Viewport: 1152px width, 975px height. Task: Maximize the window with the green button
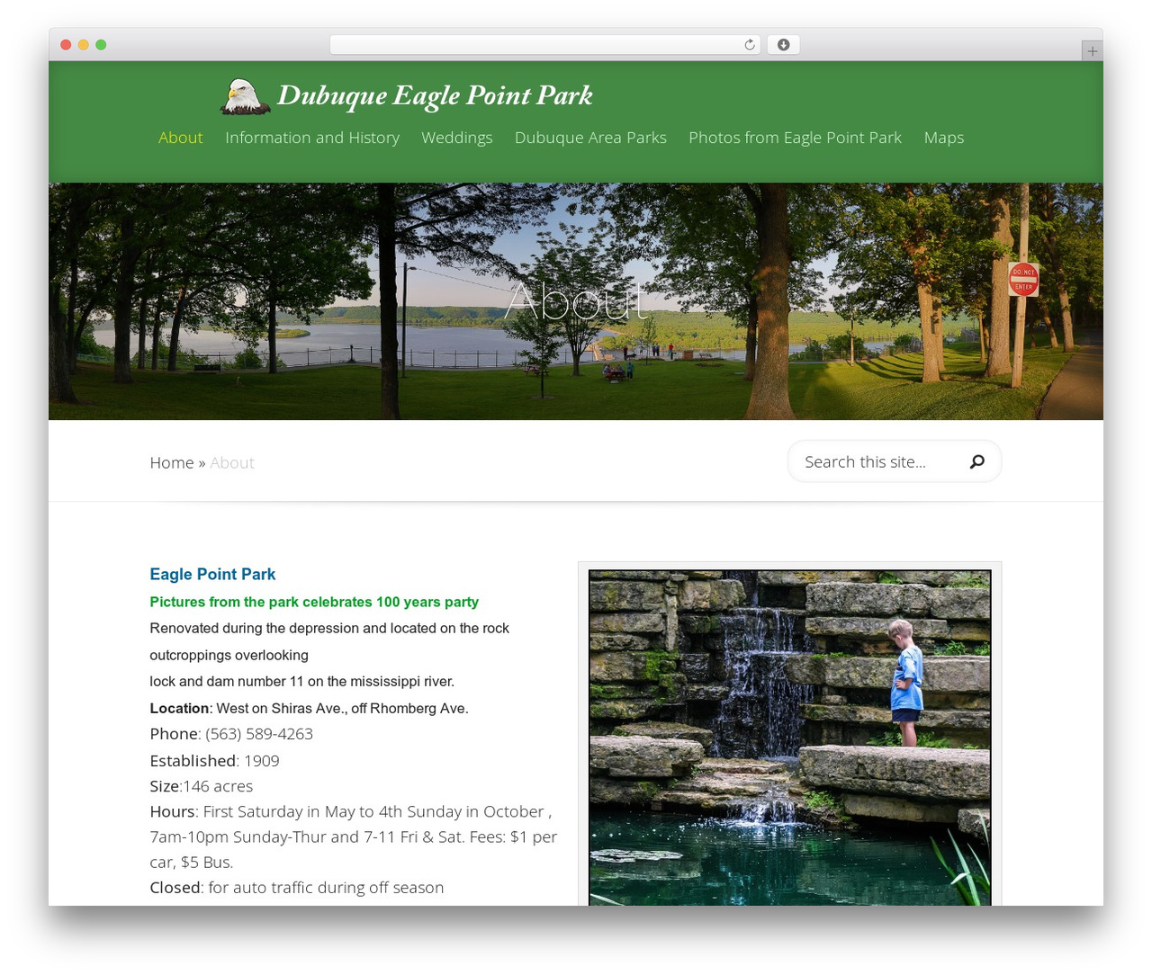click(x=101, y=45)
